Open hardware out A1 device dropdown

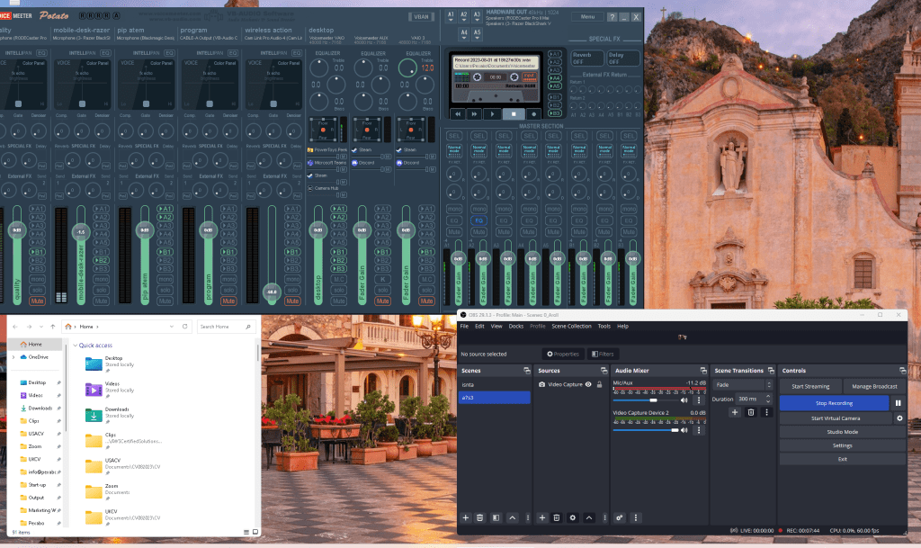pyautogui.click(x=451, y=16)
